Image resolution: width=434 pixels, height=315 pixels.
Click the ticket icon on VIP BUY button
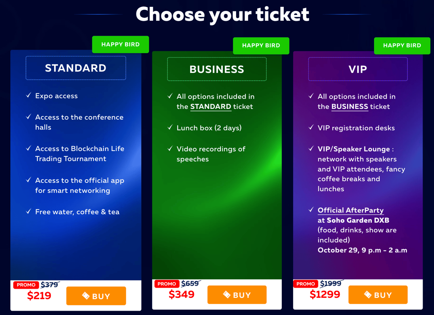pos(368,295)
